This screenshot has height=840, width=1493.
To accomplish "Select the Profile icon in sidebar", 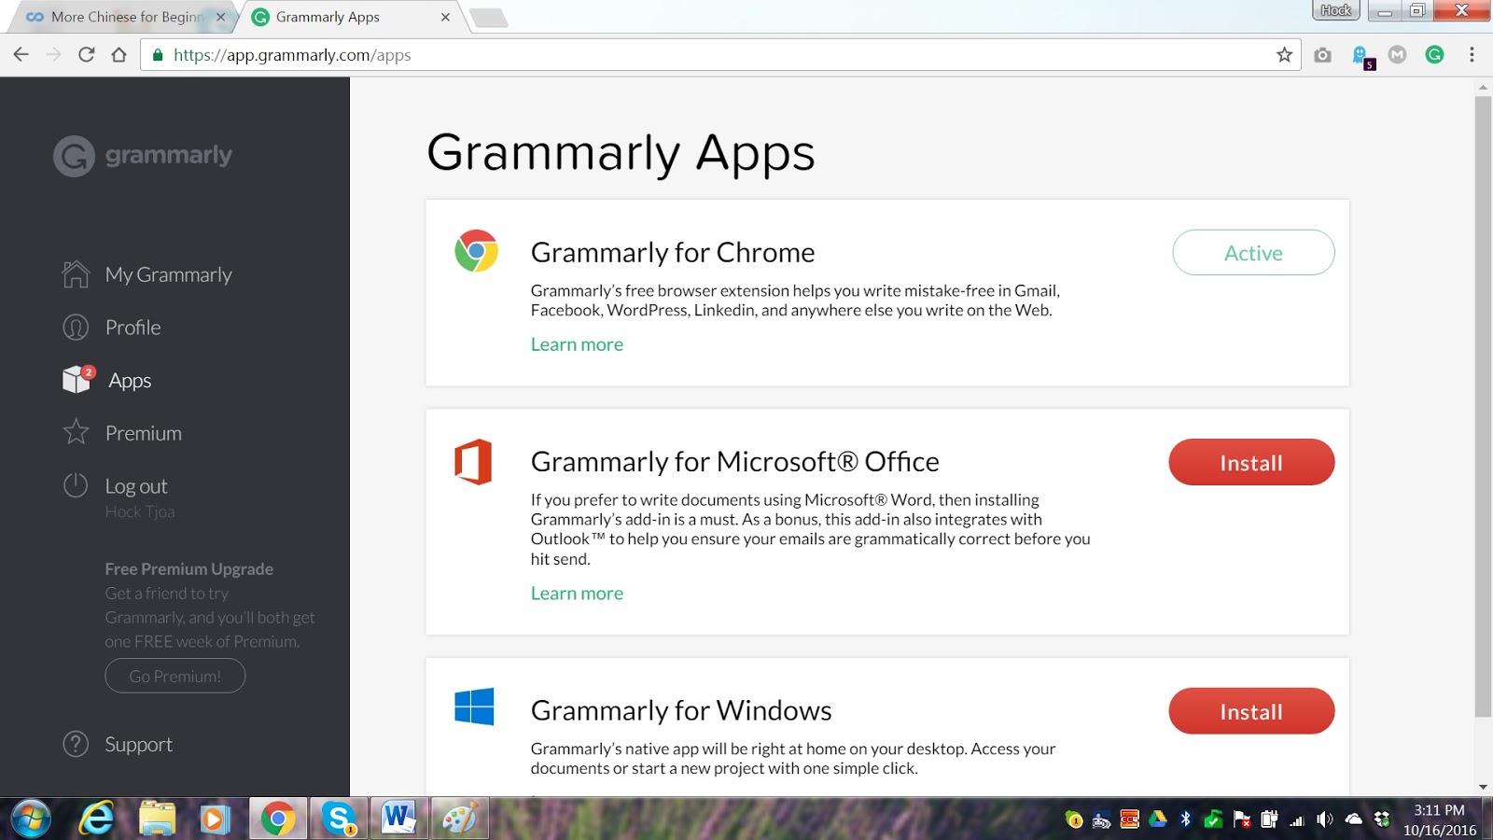I will [x=76, y=328].
